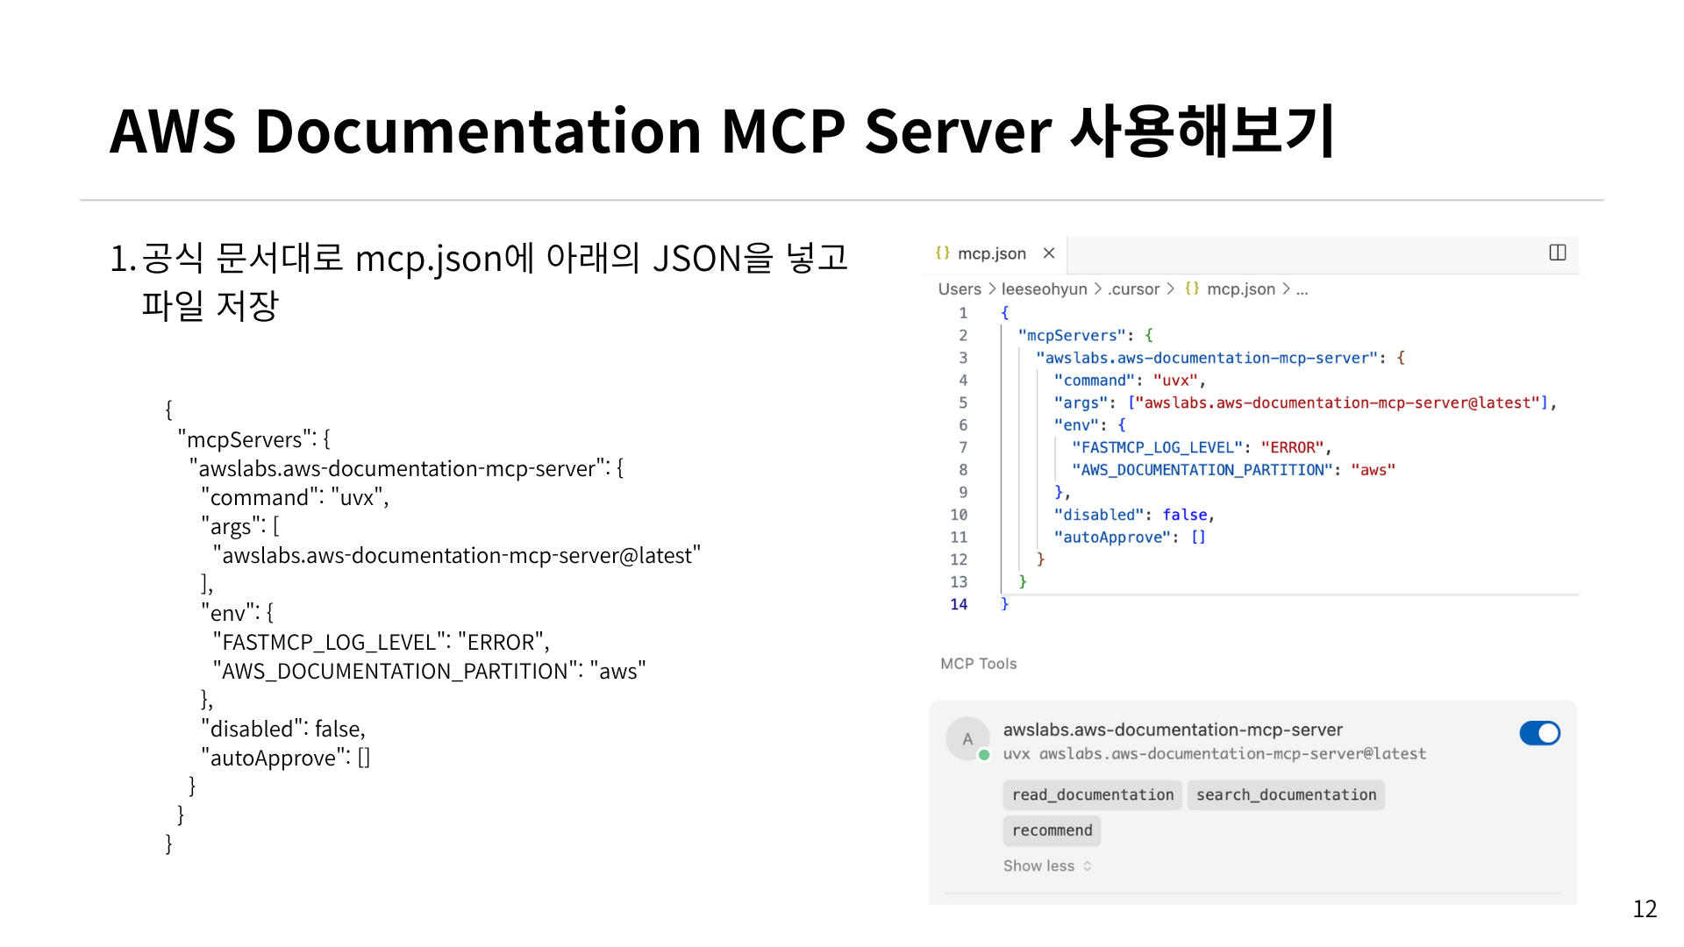The width and height of the screenshot is (1684, 947).
Task: Disable the awslabs documentation server toggle
Action: pos(1539,733)
